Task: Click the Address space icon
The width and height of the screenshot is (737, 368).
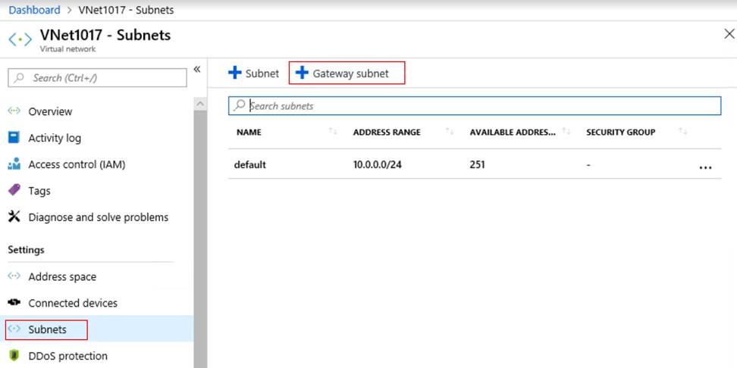Action: [14, 277]
